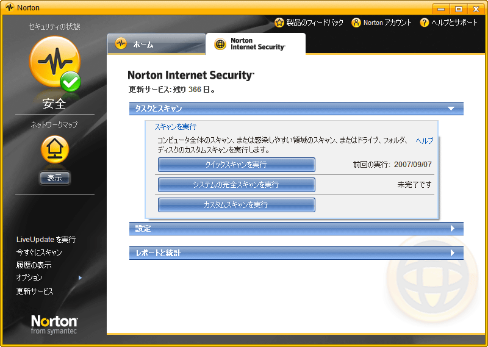Run クイックスキャンを実行
488x347 pixels.
(x=237, y=164)
